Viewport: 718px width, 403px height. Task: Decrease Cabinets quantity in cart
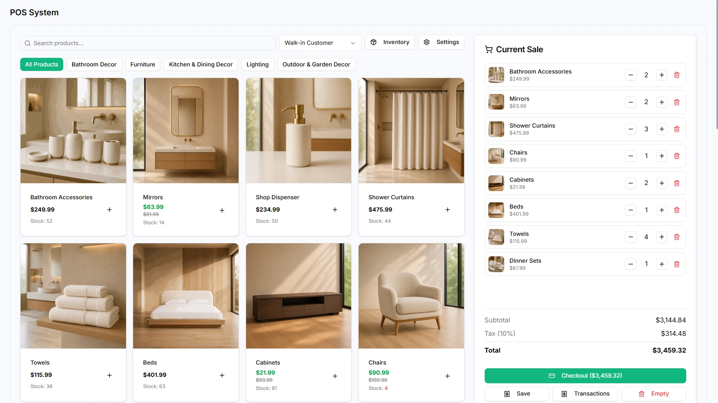point(631,183)
